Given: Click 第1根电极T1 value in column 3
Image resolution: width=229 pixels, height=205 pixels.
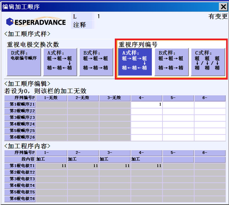Looking at the screenshot, I should pyautogui.click(x=115, y=166).
